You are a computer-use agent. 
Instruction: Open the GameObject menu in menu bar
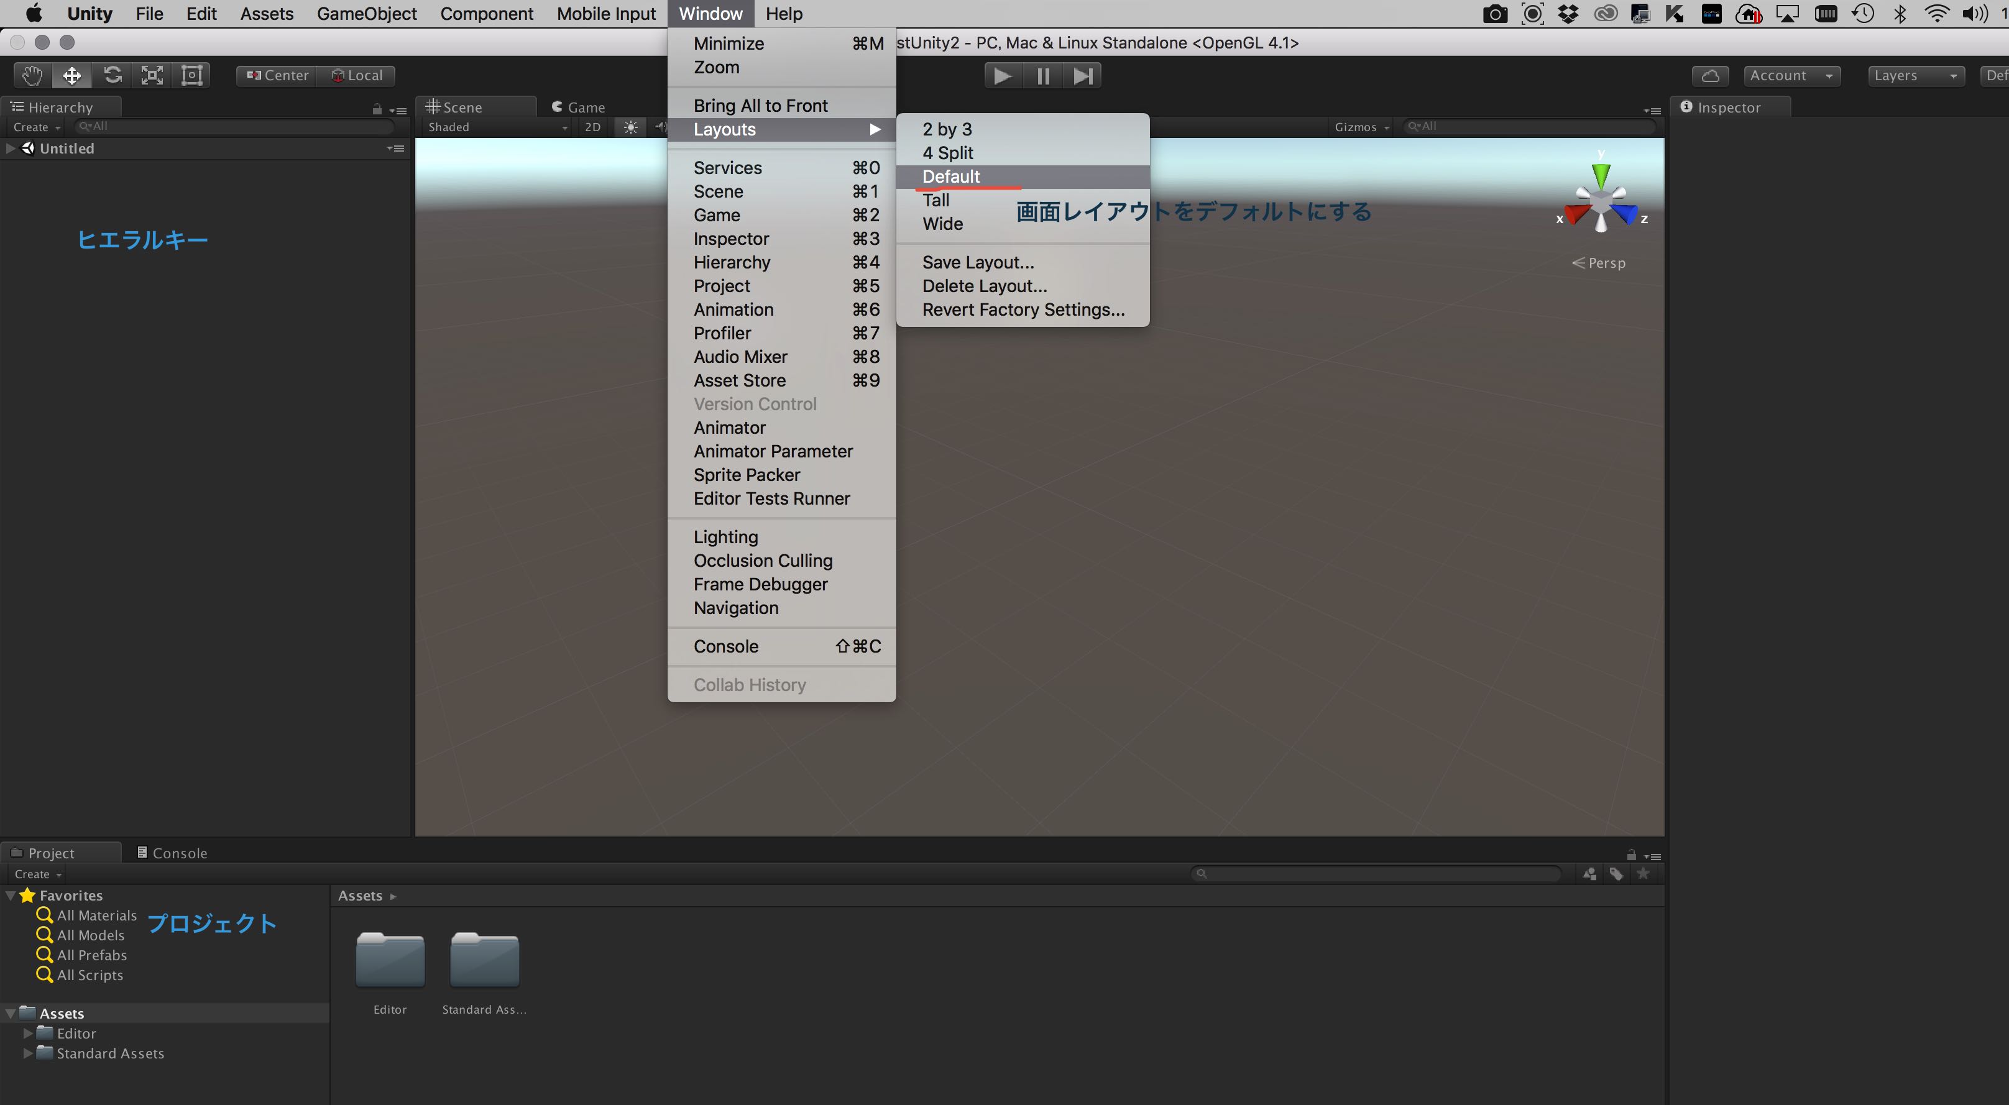[367, 13]
